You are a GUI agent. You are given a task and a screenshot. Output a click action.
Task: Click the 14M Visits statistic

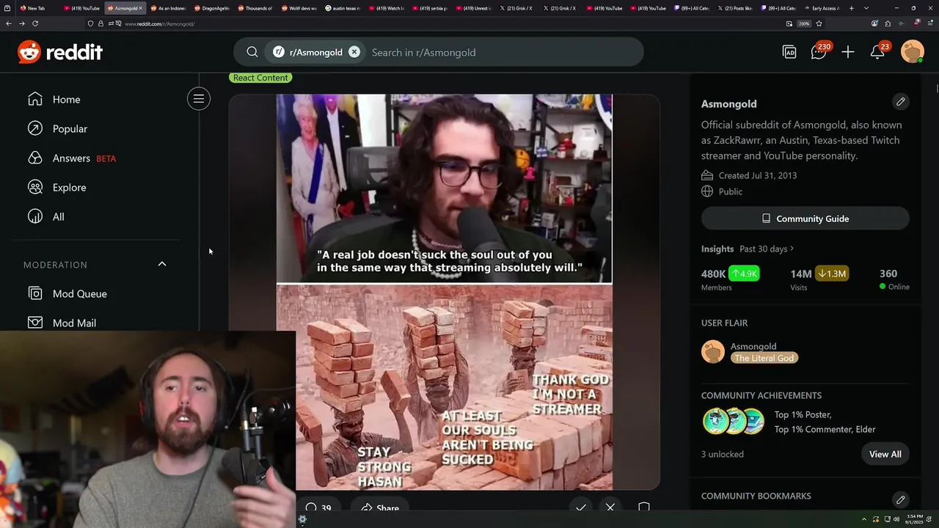pyautogui.click(x=819, y=279)
